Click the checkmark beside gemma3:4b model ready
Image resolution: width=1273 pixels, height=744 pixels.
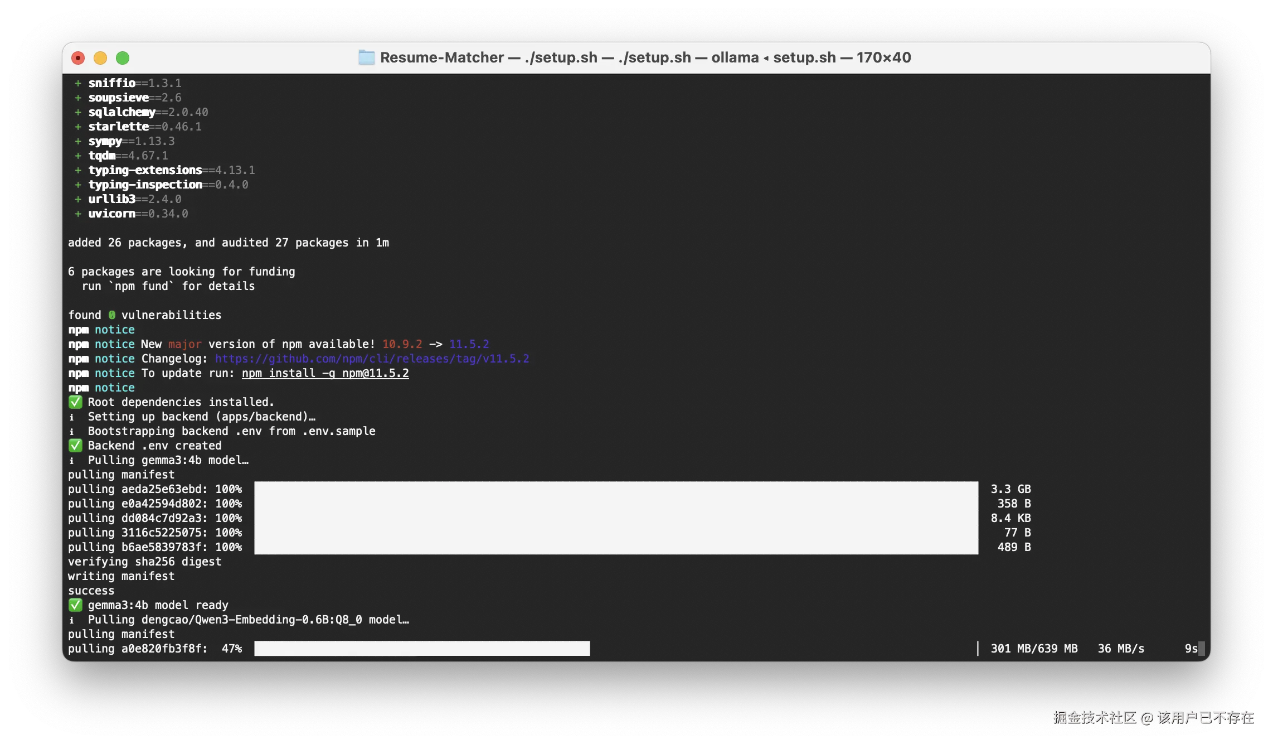point(75,605)
